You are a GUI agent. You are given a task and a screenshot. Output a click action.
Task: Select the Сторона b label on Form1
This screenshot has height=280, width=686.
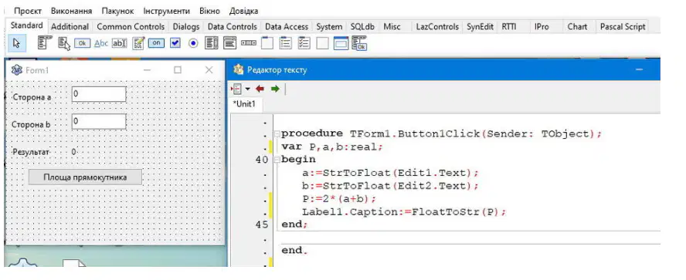[x=31, y=124]
